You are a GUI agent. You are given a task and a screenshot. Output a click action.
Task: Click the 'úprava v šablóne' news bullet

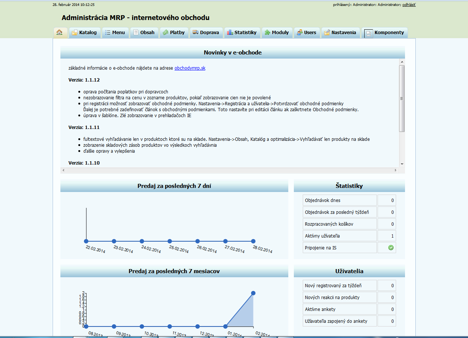pyautogui.click(x=137, y=116)
